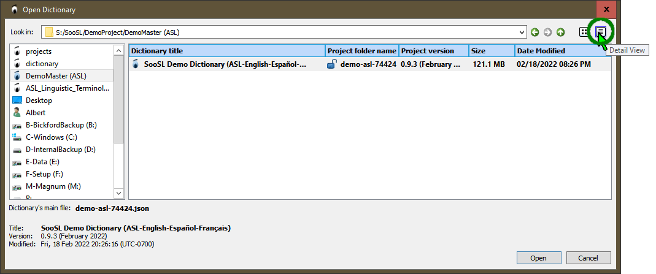Click the folder icon in Look in field
This screenshot has width=656, height=274.
(49, 32)
